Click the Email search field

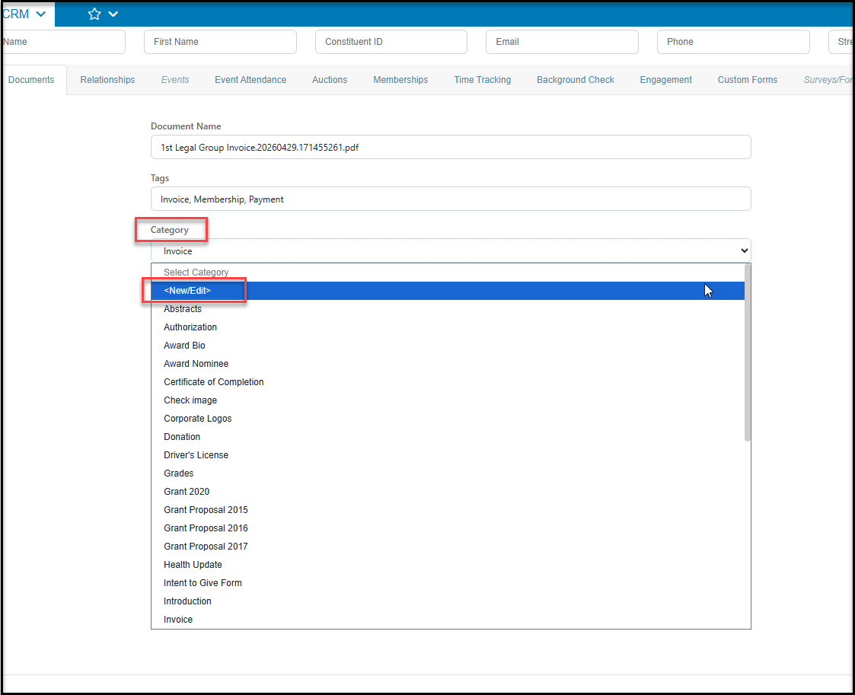pyautogui.click(x=562, y=42)
